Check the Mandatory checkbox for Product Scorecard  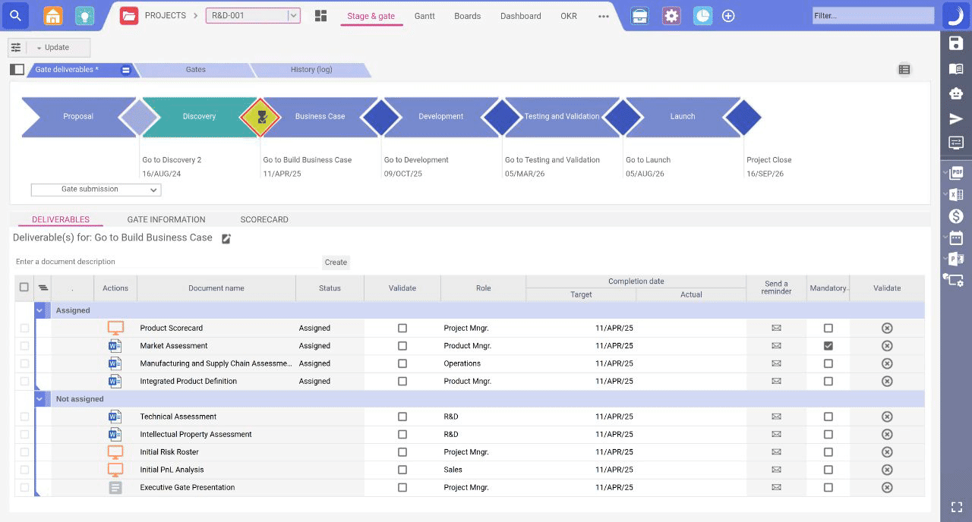pos(828,327)
